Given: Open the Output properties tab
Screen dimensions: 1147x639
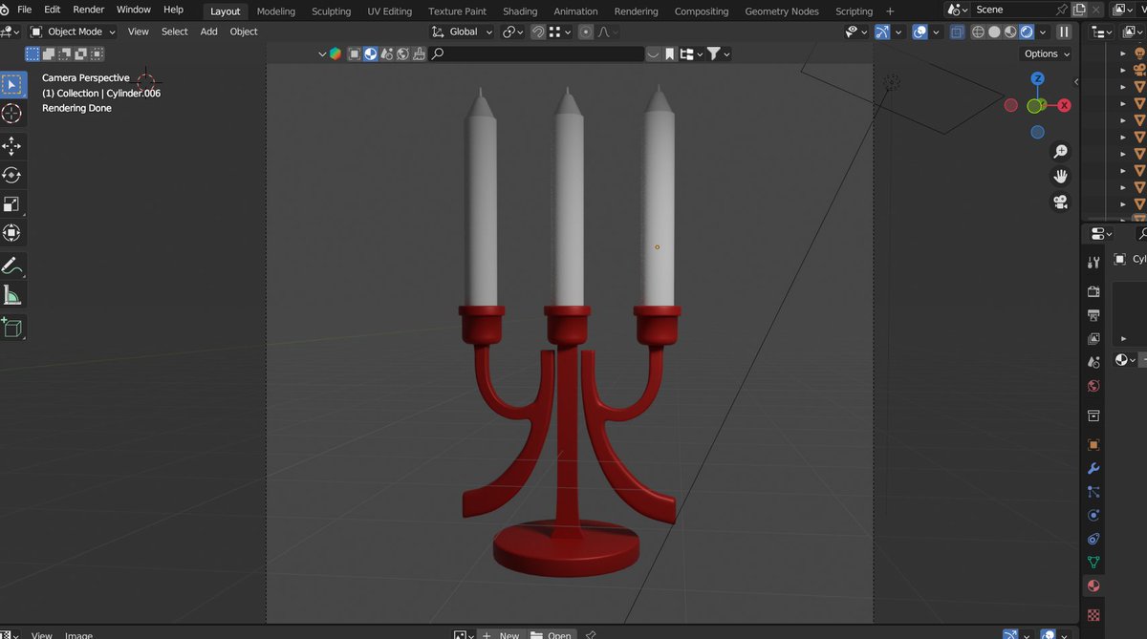Looking at the screenshot, I should coord(1093,315).
